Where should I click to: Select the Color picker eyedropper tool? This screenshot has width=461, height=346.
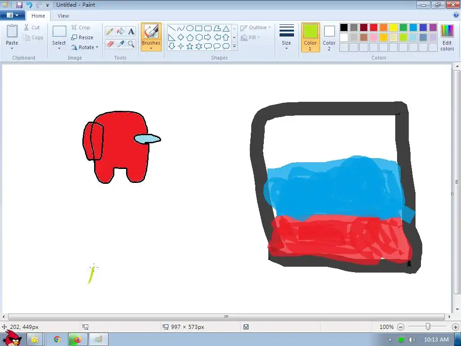point(121,44)
